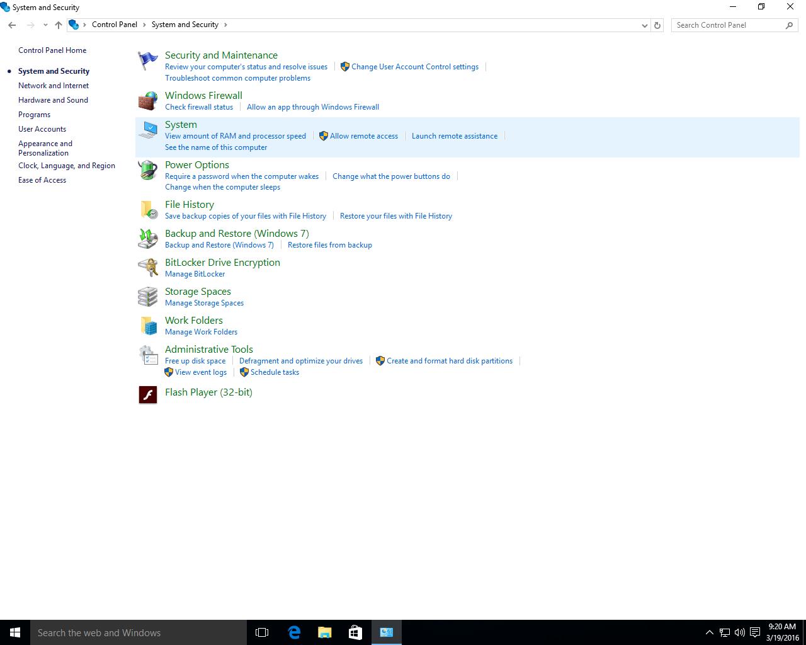
Task: Click the search magnifier icon
Action: coord(789,25)
